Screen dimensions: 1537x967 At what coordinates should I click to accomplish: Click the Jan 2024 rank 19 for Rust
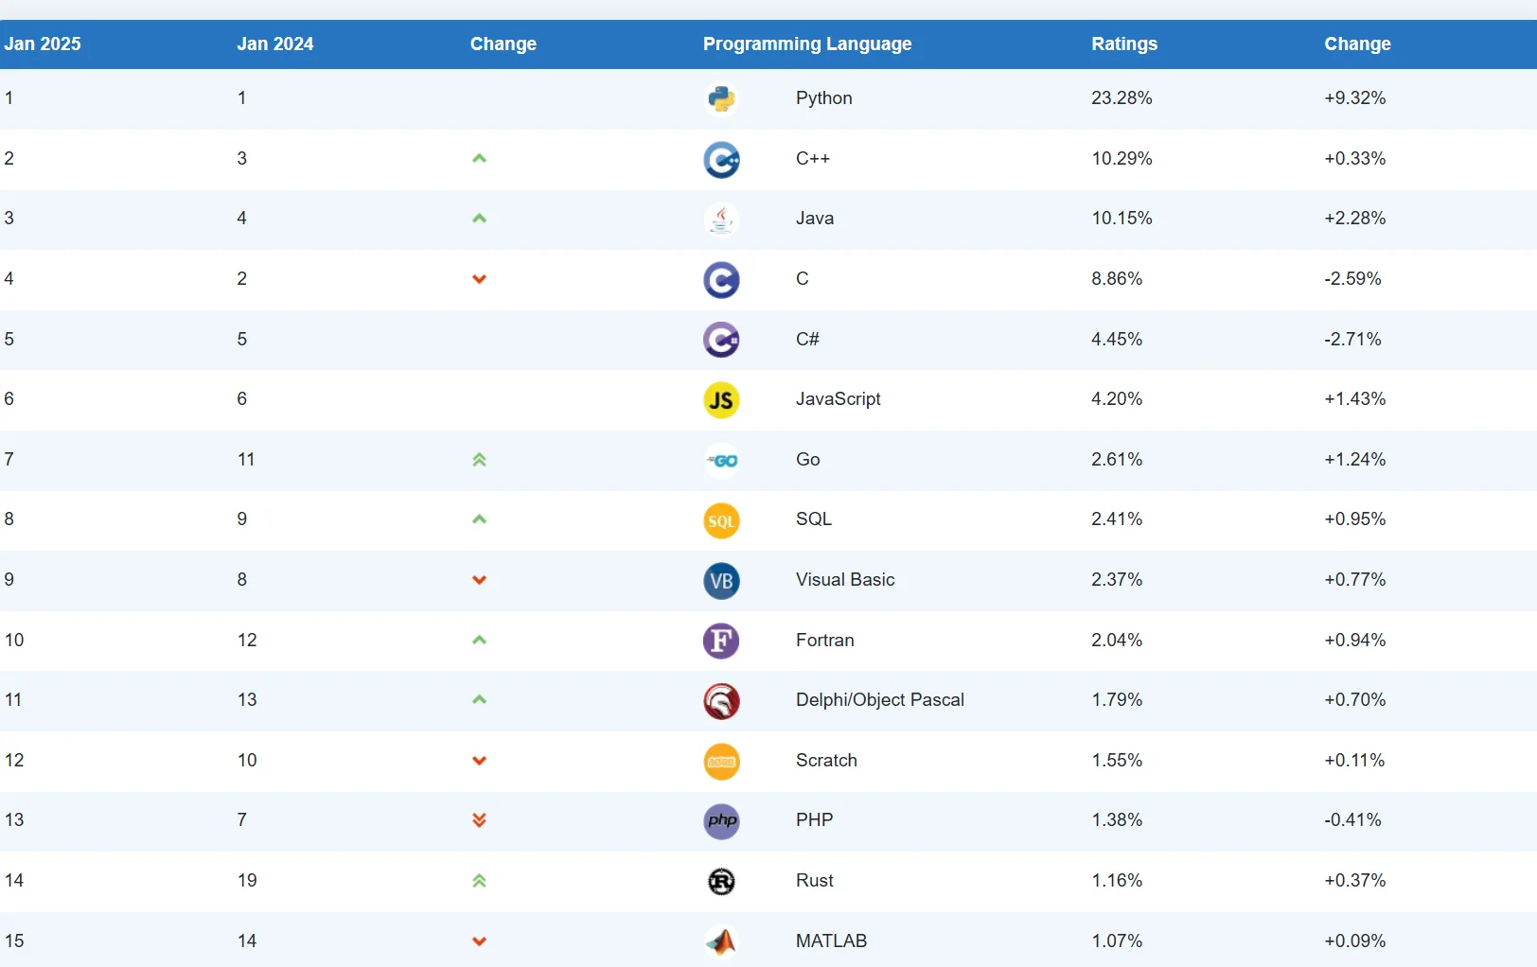click(247, 880)
